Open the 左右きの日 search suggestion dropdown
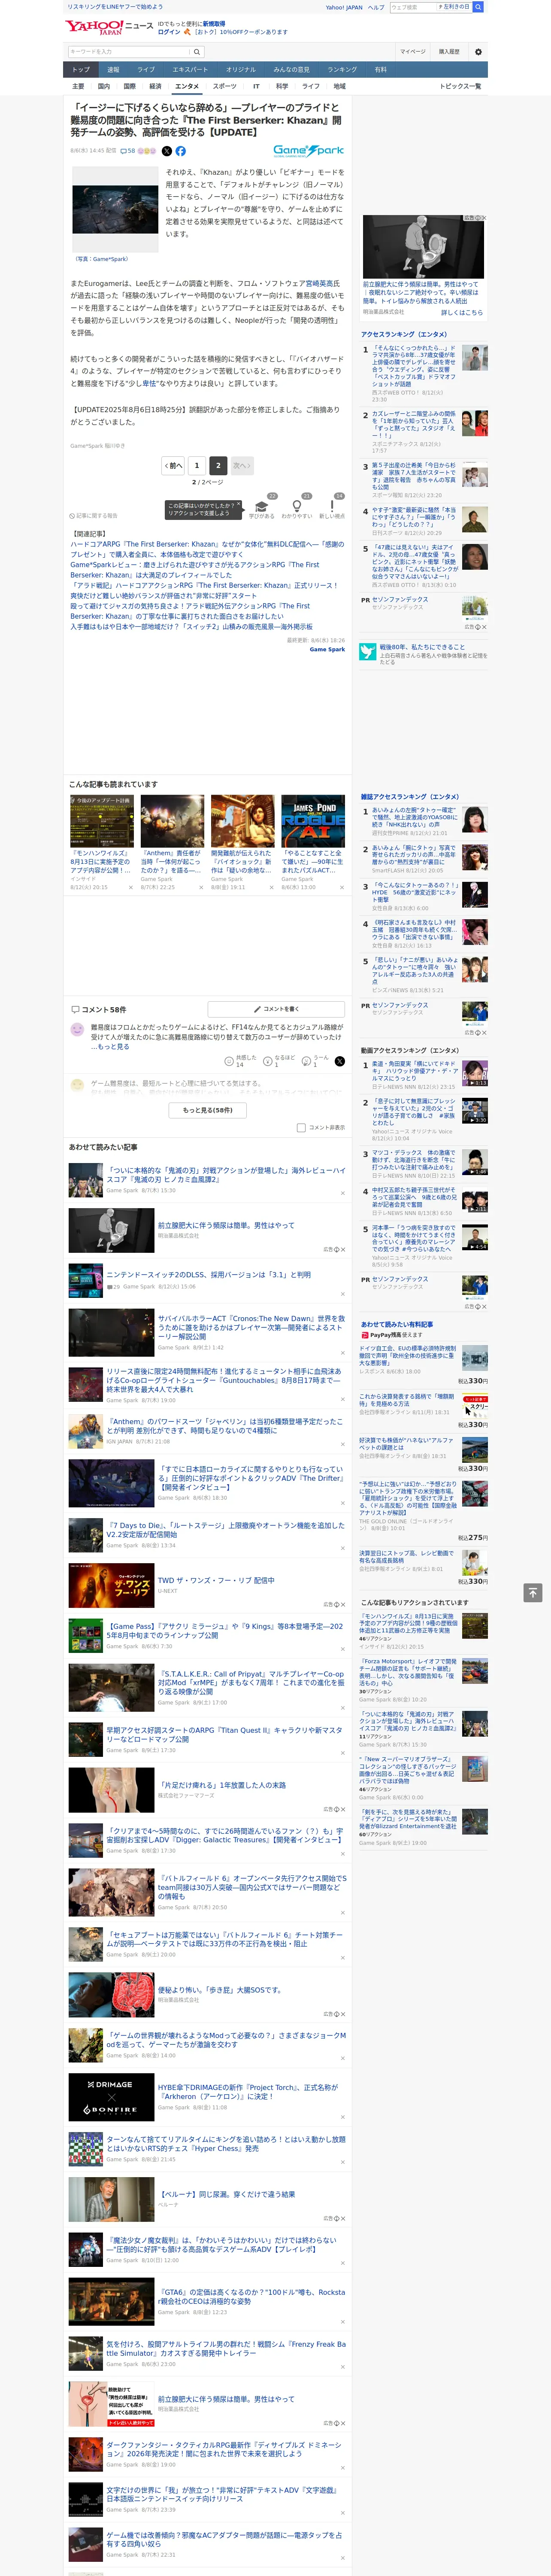This screenshot has height=2576, width=551. [454, 7]
